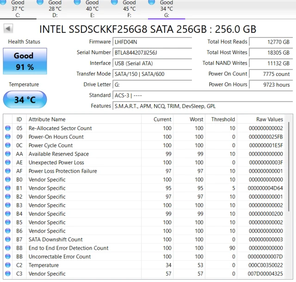Click status dot for Power-On Hours Count
The width and height of the screenshot is (296, 282).
pyautogui.click(x=8, y=137)
